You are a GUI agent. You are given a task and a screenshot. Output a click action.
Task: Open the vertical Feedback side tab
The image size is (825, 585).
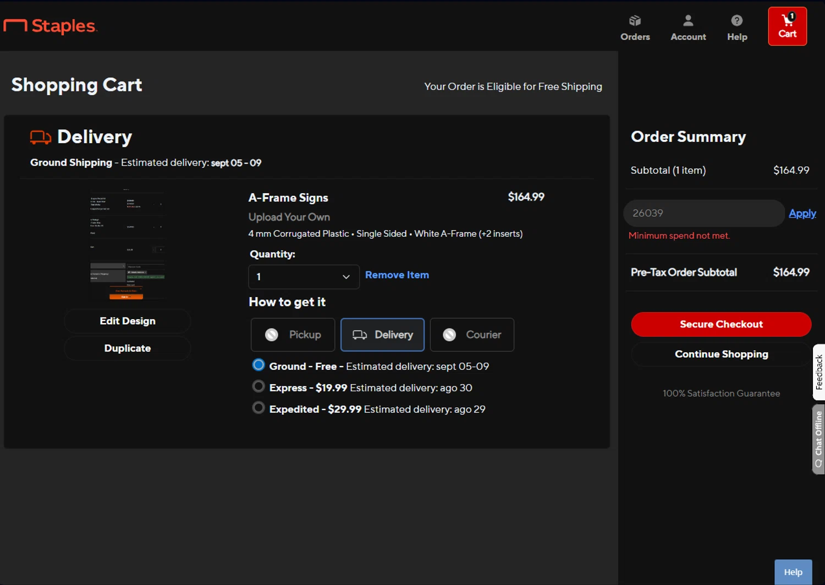(818, 372)
